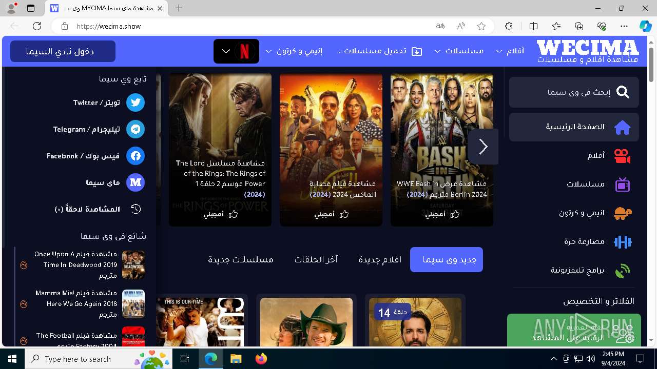Click the episode 14 series thumbnail
This screenshot has width=657, height=369.
click(415, 322)
